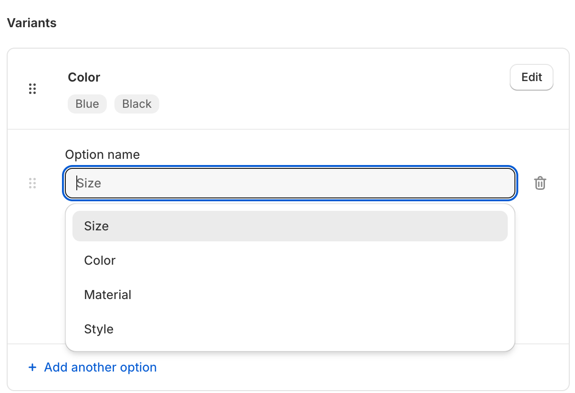Click the Black variant value chip

coord(136,103)
